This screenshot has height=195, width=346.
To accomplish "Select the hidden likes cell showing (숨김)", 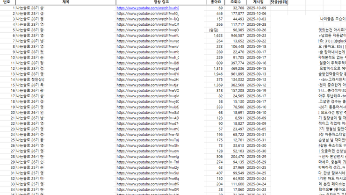I will coord(215,30).
